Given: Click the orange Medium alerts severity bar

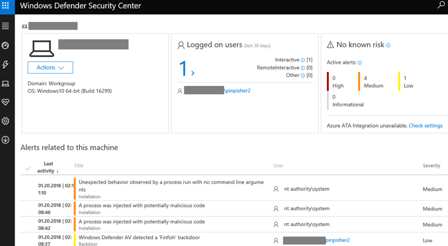Looking at the screenshot, I should pos(359,81).
